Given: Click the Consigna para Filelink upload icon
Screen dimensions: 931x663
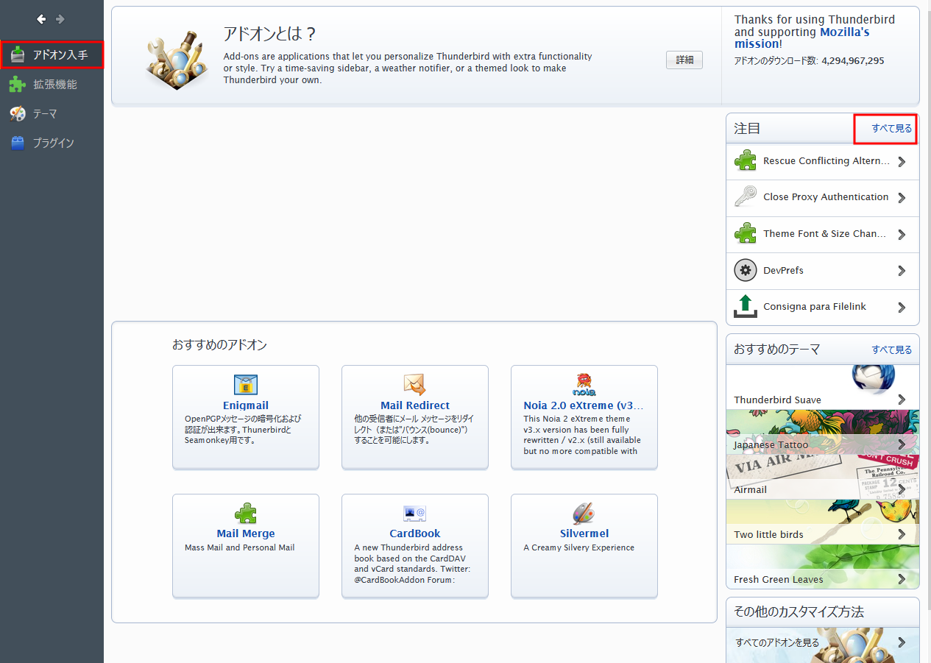Looking at the screenshot, I should click(746, 307).
